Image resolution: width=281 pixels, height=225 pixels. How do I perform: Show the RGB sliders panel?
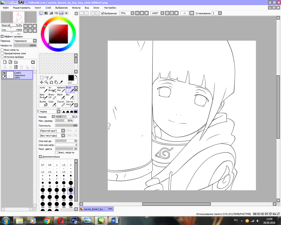coord(46,13)
